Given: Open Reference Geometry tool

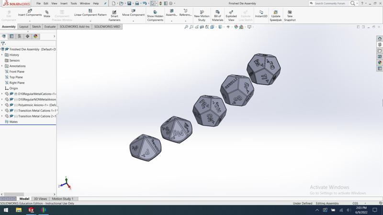Looking at the screenshot, I should click(x=185, y=13).
